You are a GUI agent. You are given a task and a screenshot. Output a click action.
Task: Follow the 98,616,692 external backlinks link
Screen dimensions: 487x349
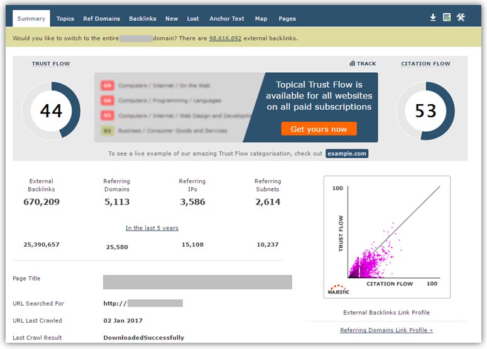coord(225,38)
